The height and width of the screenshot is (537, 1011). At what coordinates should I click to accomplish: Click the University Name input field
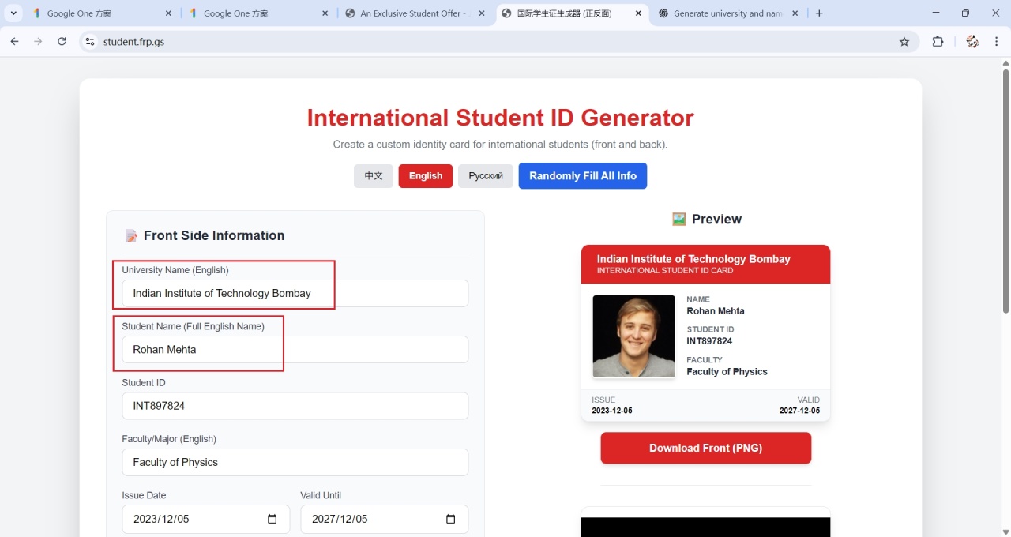click(295, 293)
